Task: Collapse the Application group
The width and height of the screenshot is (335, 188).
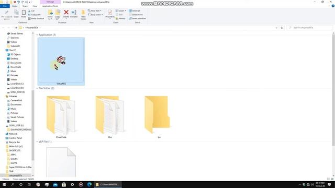Action: click(x=37, y=35)
